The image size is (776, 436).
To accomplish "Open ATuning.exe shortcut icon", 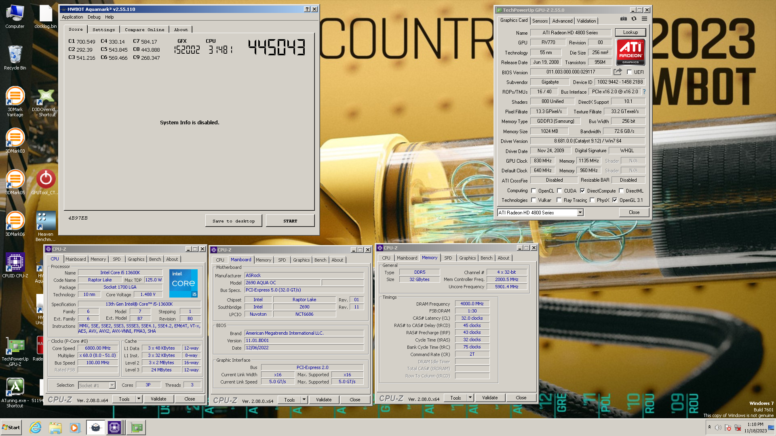I will click(x=15, y=393).
